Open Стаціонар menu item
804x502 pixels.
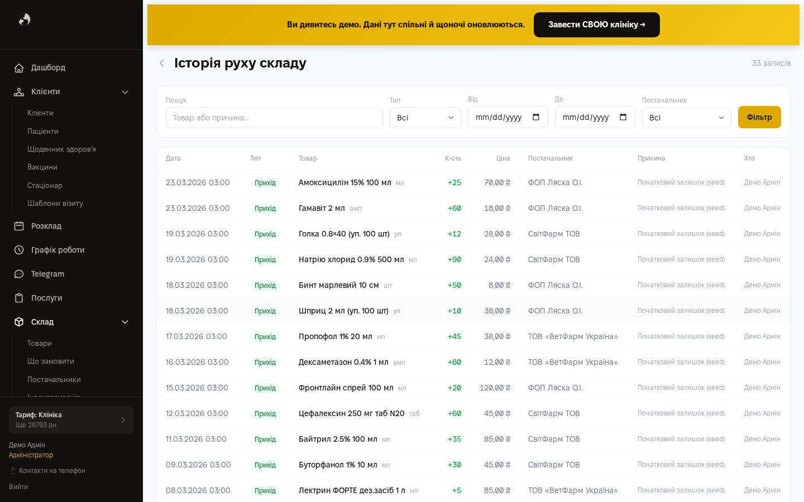[45, 185]
